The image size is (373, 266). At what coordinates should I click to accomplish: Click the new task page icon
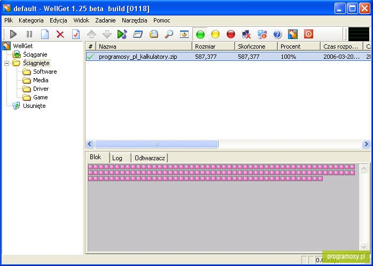pyautogui.click(x=45, y=35)
